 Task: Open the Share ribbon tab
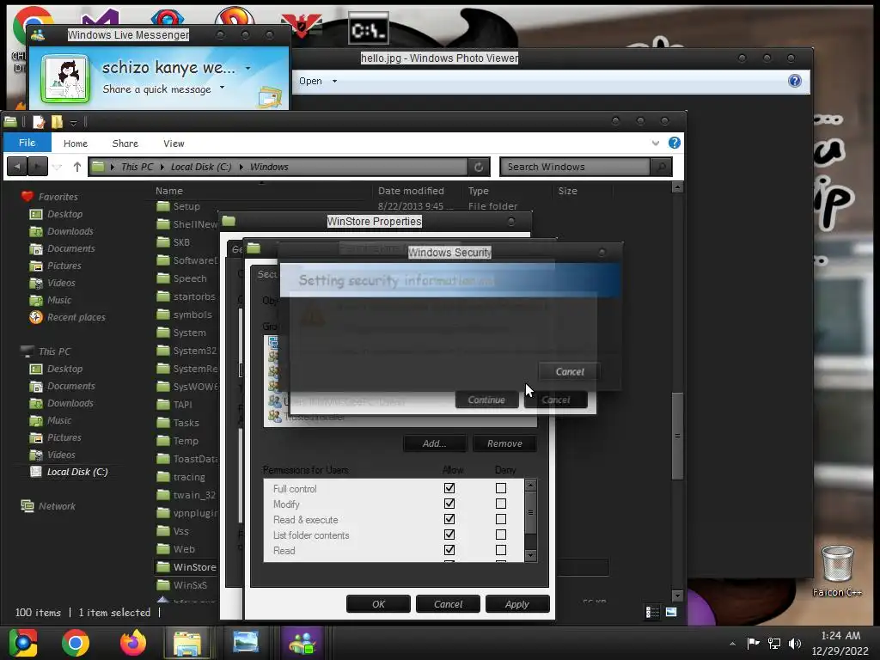pyautogui.click(x=125, y=144)
